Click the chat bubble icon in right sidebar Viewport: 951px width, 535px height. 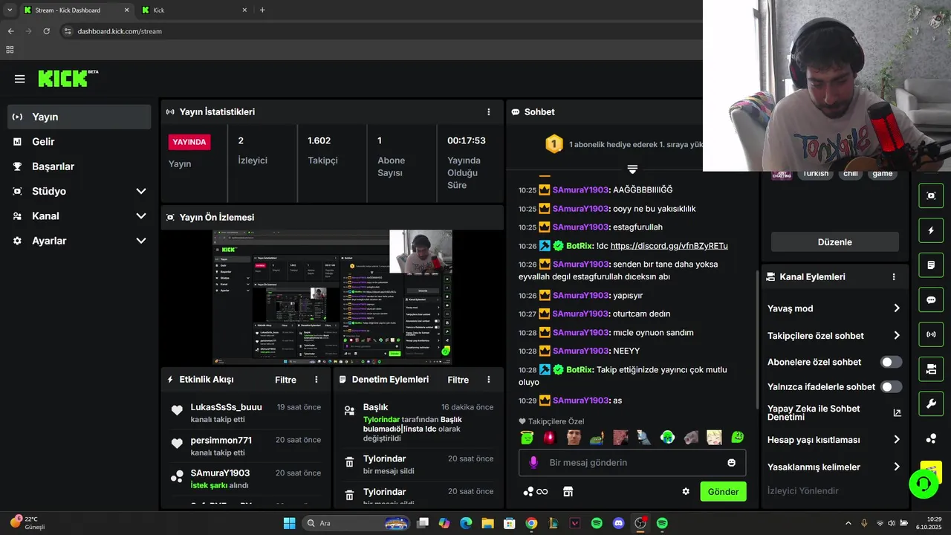click(931, 300)
